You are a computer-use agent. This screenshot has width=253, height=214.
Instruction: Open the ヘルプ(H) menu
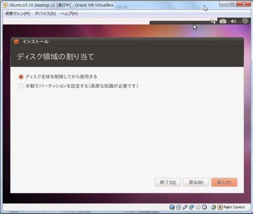pyautogui.click(x=69, y=13)
